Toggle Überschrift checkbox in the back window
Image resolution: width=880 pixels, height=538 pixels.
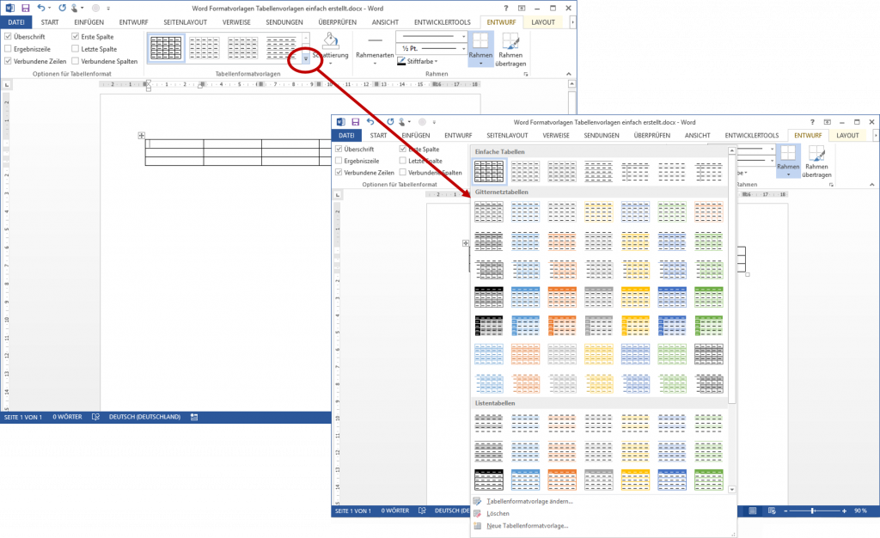click(x=8, y=36)
